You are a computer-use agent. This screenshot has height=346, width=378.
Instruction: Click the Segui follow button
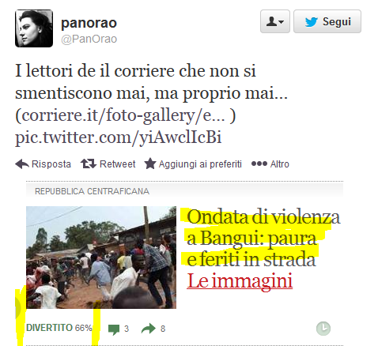pyautogui.click(x=327, y=21)
